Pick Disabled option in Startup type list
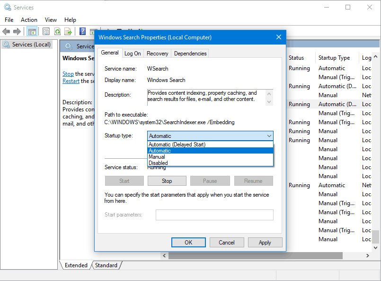This screenshot has width=381, height=281. click(x=158, y=163)
